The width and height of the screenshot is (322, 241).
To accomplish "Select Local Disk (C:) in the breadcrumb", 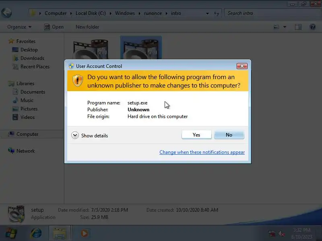I will 91,13.
